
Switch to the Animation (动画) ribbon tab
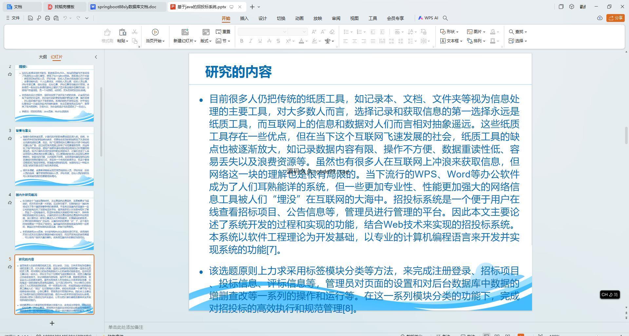coord(299,18)
